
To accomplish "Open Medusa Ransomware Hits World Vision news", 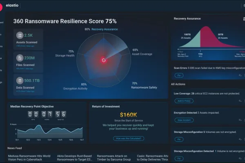I will coord(29,158).
